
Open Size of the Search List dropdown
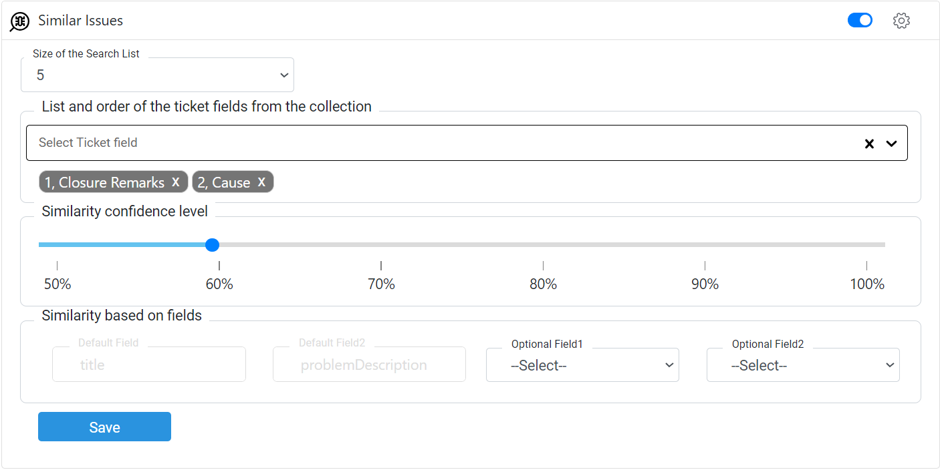[x=157, y=75]
